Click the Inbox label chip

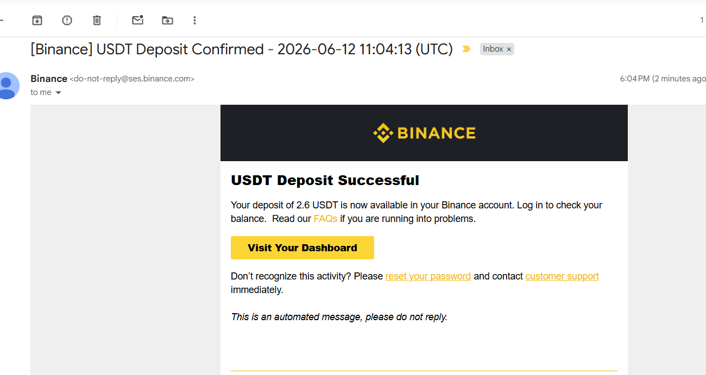[493, 49]
